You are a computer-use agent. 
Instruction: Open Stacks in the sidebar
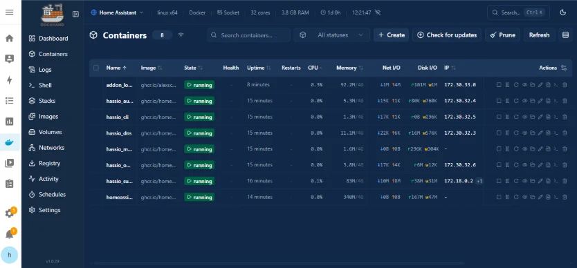pos(47,101)
